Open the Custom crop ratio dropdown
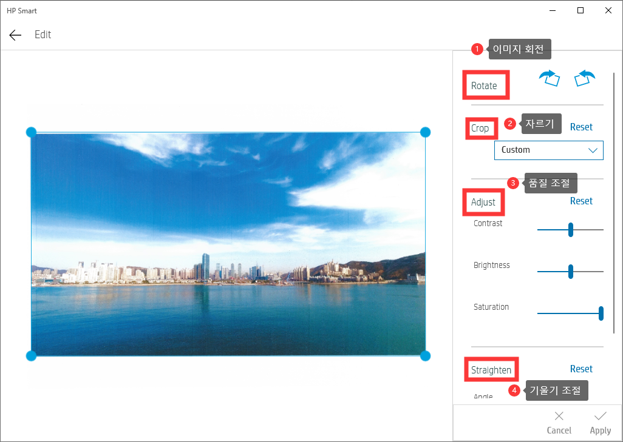Screen dimensions: 623x442 click(549, 150)
